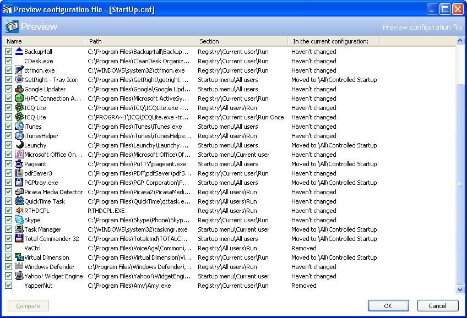Click the Preview header icon

[x=12, y=26]
